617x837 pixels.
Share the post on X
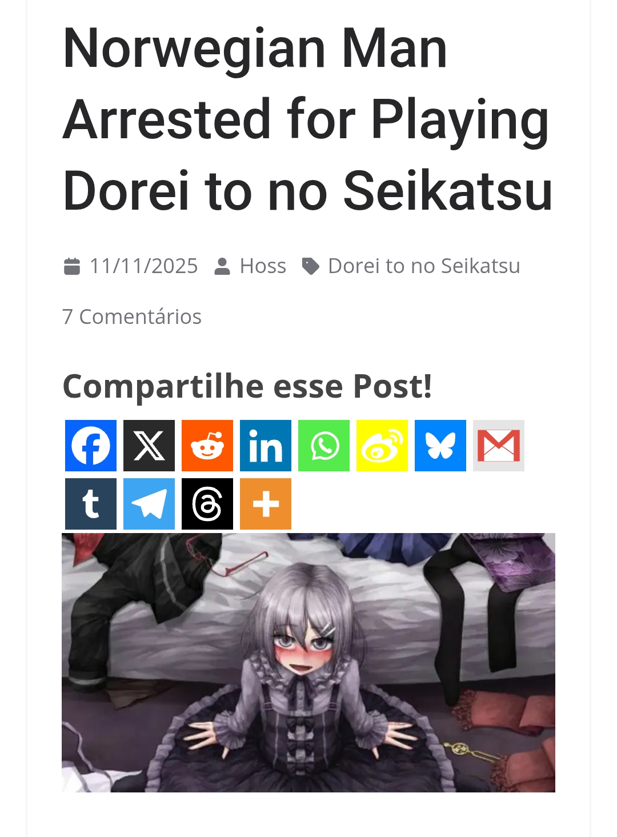[149, 446]
